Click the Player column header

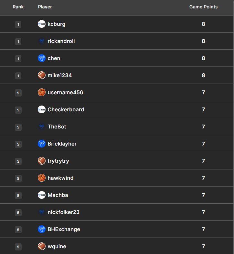pos(45,7)
